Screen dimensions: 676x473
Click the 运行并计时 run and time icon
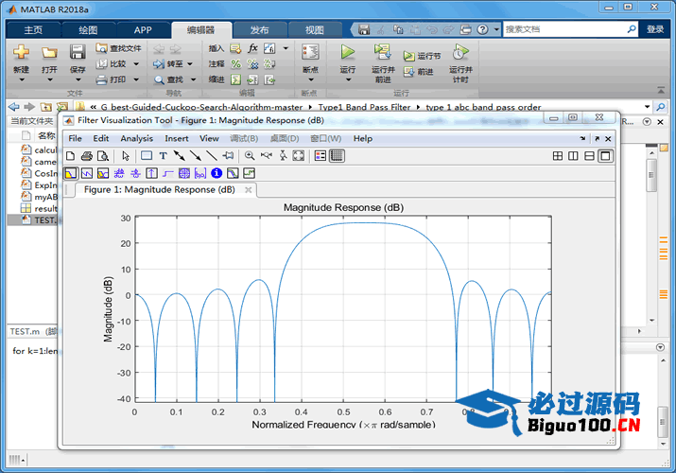coord(459,53)
